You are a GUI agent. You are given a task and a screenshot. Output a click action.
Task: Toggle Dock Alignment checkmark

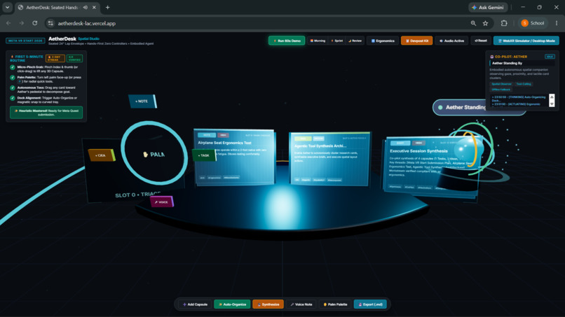pyautogui.click(x=13, y=98)
